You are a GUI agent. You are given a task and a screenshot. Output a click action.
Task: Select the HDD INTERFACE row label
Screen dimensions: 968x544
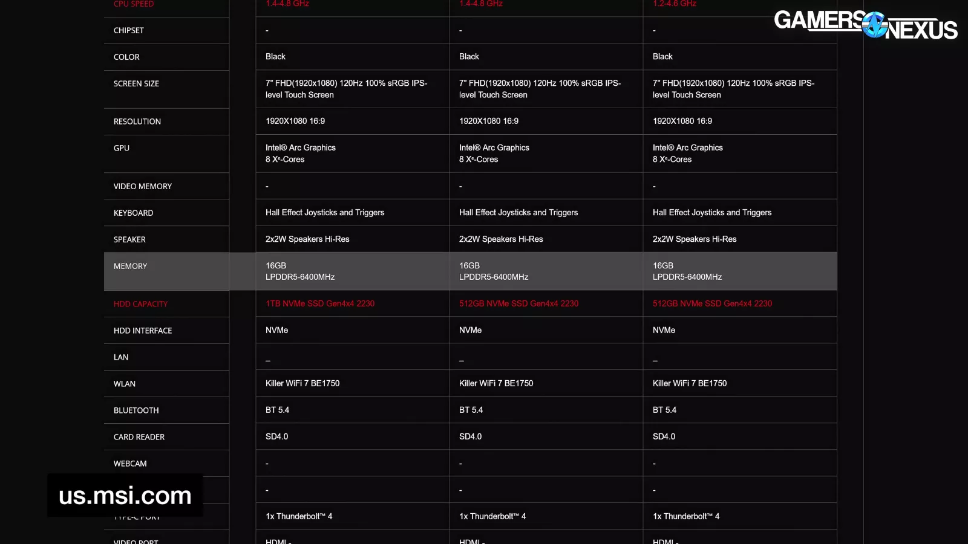tap(143, 331)
